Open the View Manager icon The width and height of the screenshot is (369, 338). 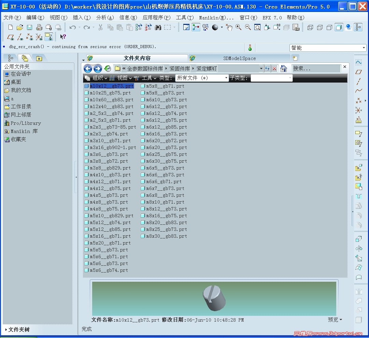click(x=296, y=27)
